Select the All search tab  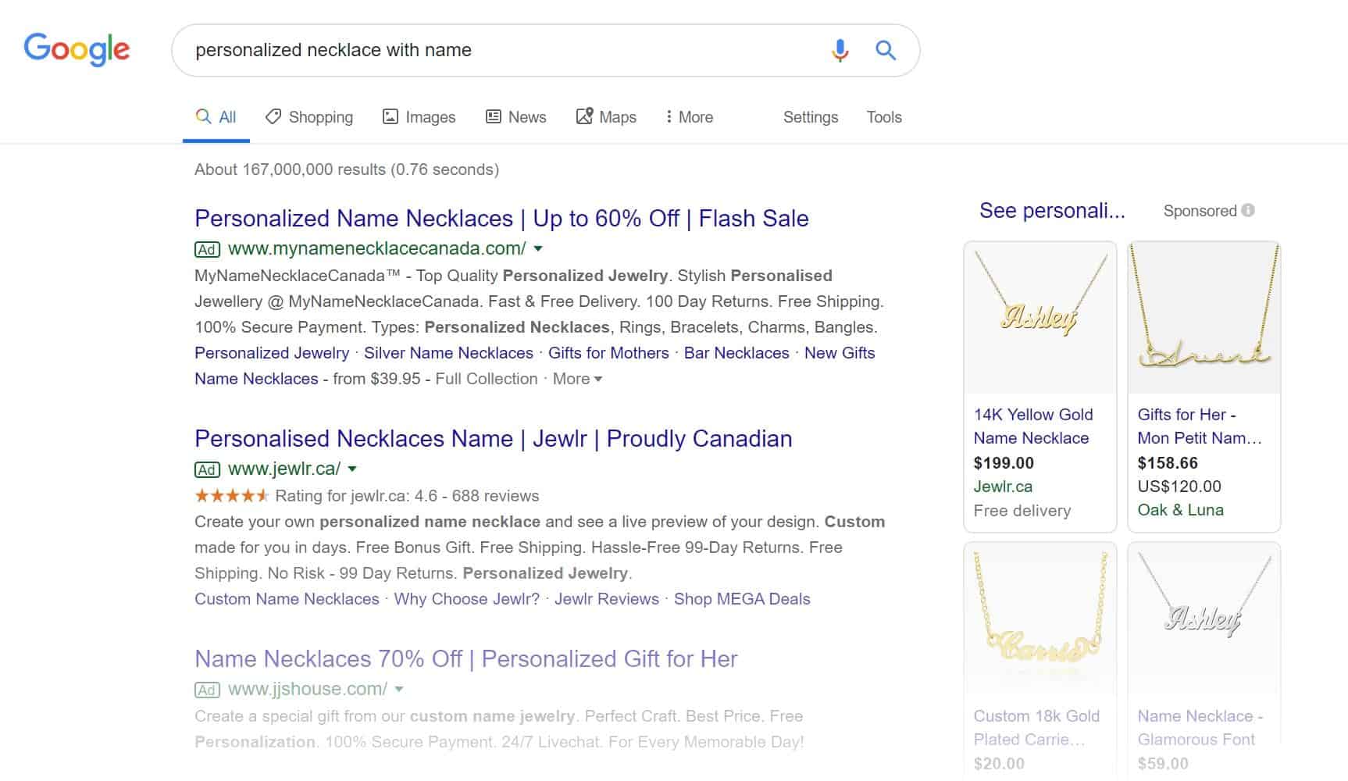point(216,117)
